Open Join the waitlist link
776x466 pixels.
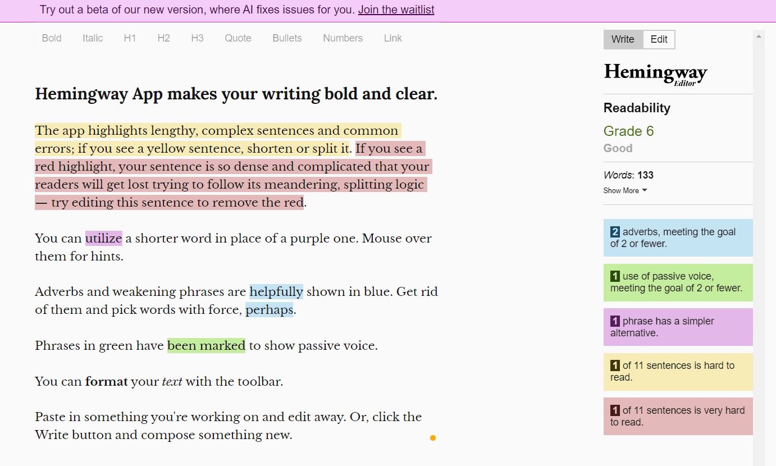tap(396, 10)
